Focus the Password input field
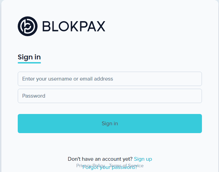The image size is (219, 172). click(x=110, y=96)
